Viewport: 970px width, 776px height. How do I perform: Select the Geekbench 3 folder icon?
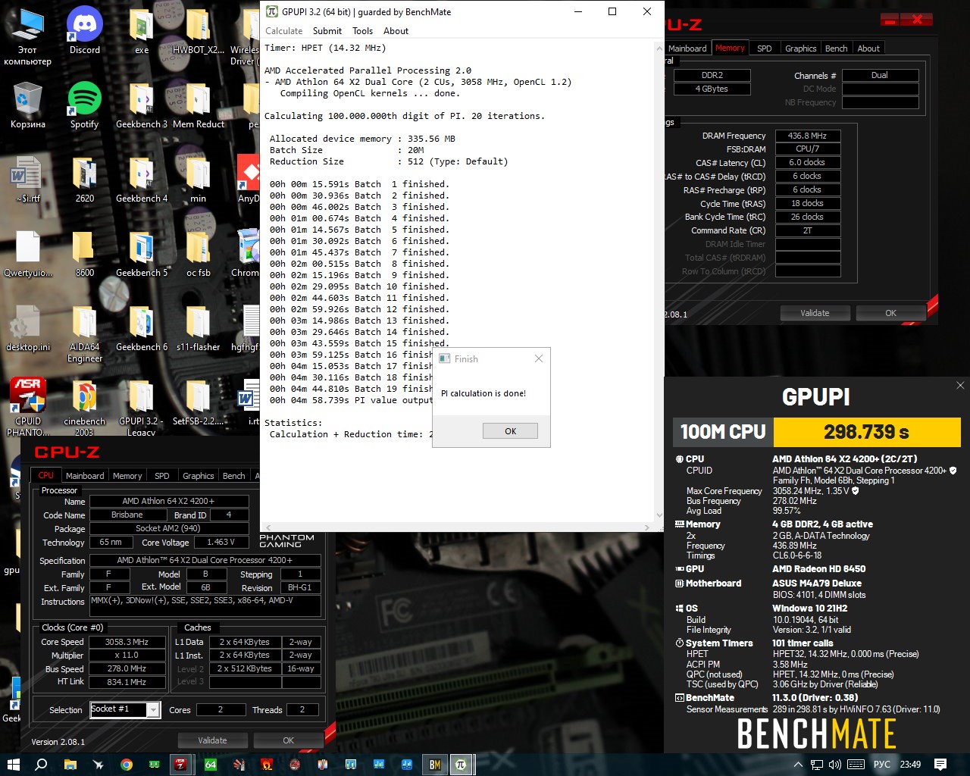(142, 105)
